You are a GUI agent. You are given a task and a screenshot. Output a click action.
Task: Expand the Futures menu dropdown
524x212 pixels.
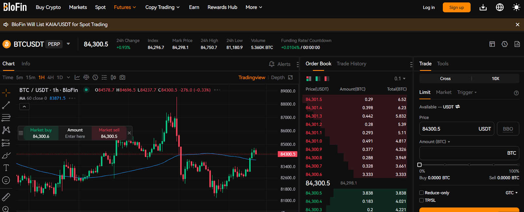125,7
